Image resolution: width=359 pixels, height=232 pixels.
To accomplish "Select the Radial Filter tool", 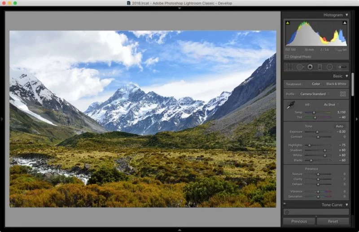I will coord(329,67).
